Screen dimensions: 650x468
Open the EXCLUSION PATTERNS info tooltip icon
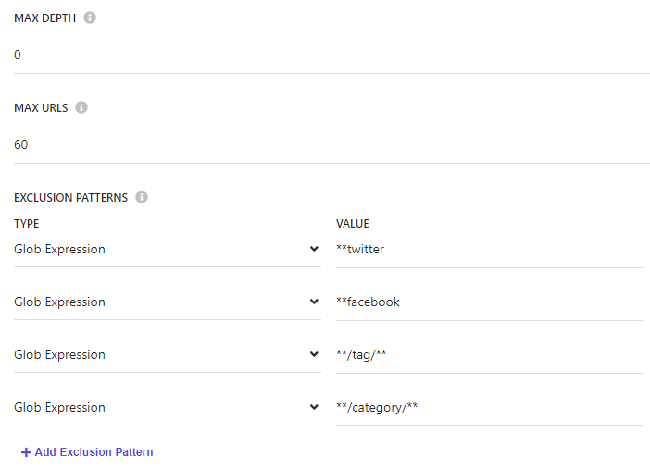[x=142, y=197]
